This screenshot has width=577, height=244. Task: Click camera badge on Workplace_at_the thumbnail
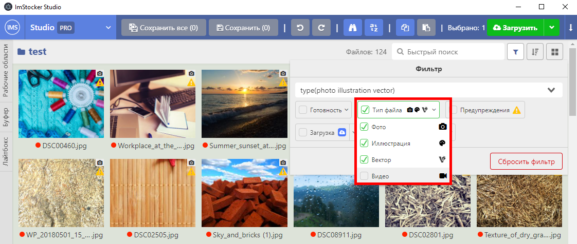point(191,73)
